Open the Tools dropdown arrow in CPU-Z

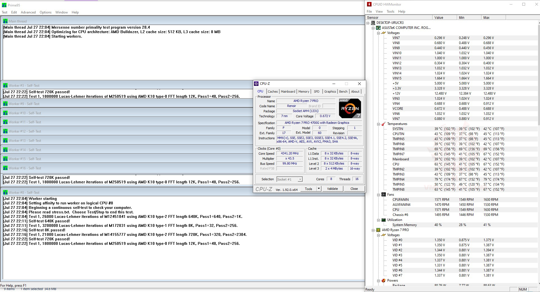click(319, 189)
